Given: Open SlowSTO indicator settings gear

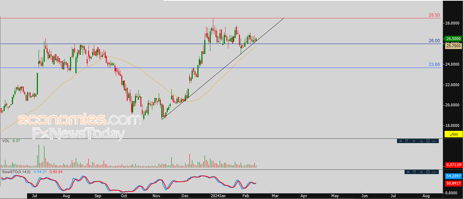Looking at the screenshot, I should point(428,172).
